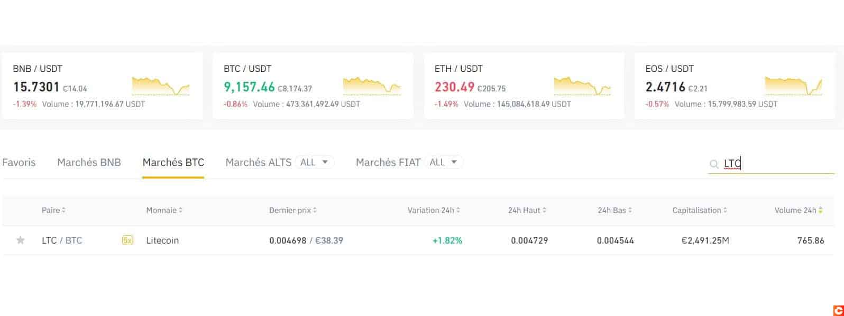Sort by Volume 24h column arrows
This screenshot has height=316, width=844.
point(820,210)
